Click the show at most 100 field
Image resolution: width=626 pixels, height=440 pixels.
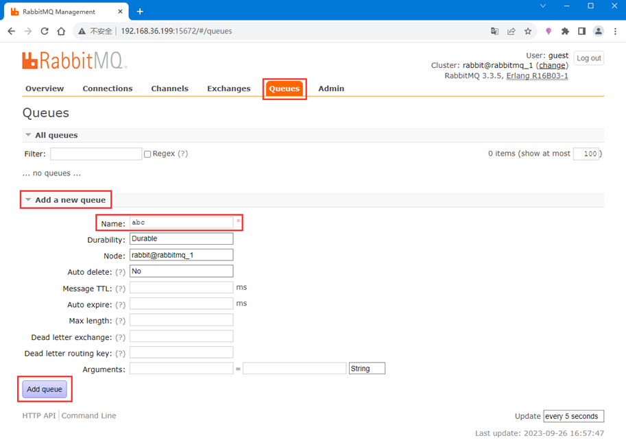(586, 154)
